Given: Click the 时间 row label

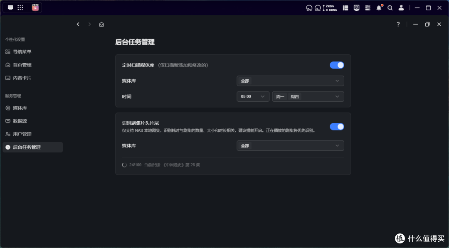Looking at the screenshot, I should pyautogui.click(x=126, y=97).
